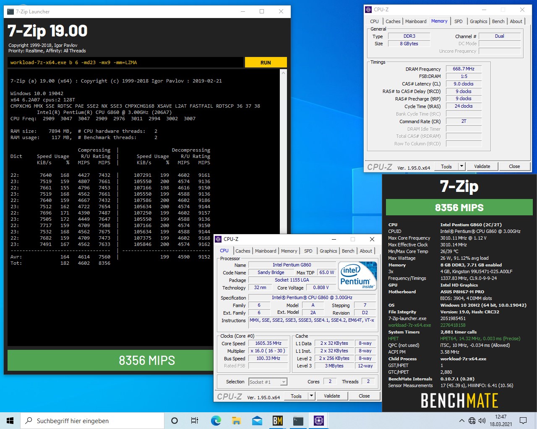This screenshot has width=537, height=429.
Task: Click BenchMate green 8356 MIPS score banner
Action: tap(459, 208)
